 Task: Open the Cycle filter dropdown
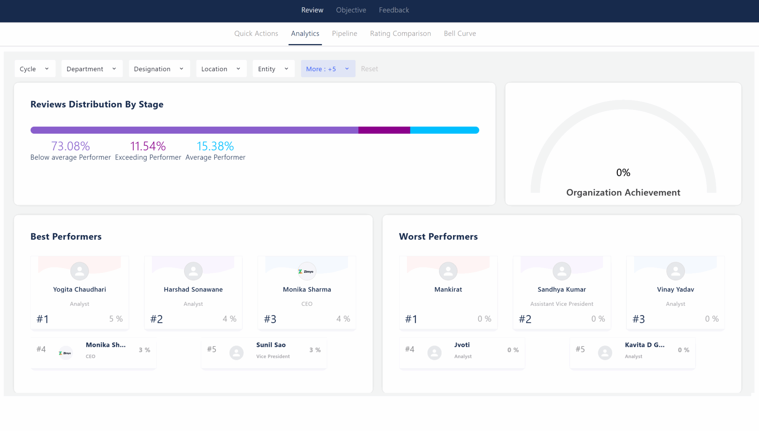click(35, 69)
